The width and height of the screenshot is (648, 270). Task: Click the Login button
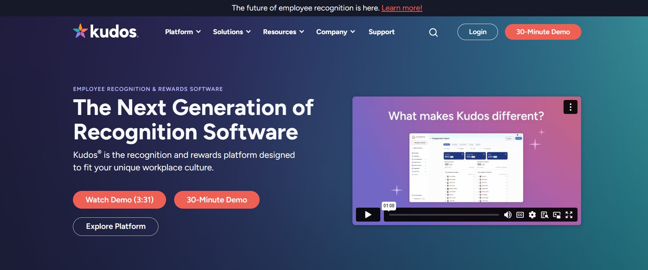coord(477,32)
